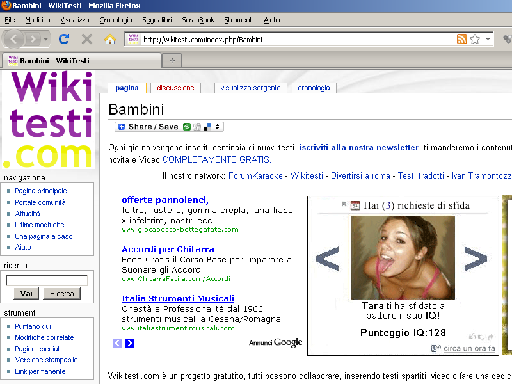Open the Aiuto menu

pos(271,20)
